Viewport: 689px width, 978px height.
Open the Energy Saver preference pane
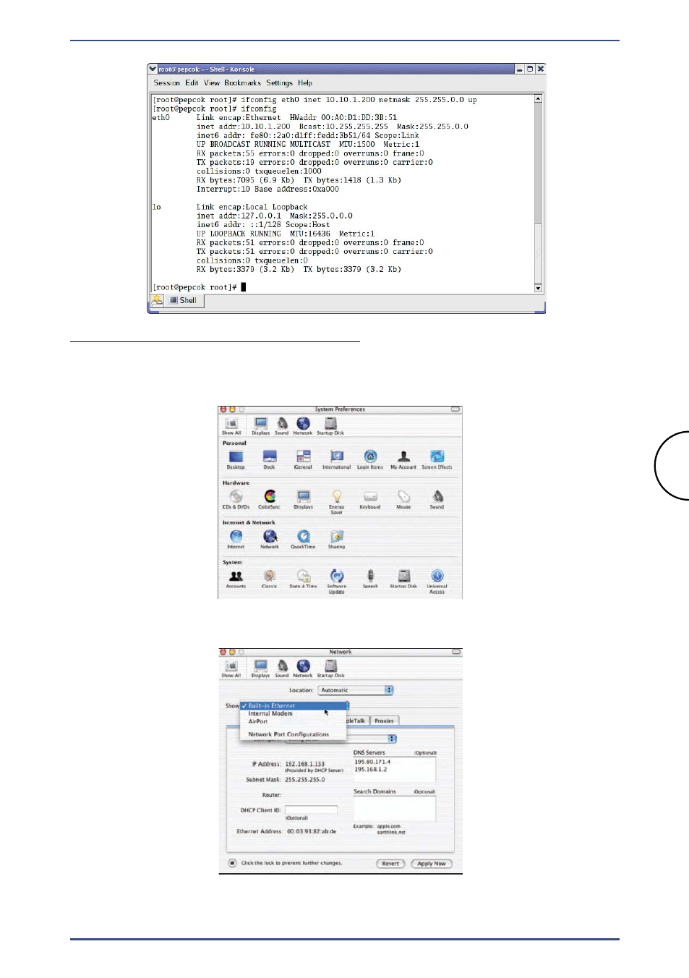coord(337,502)
